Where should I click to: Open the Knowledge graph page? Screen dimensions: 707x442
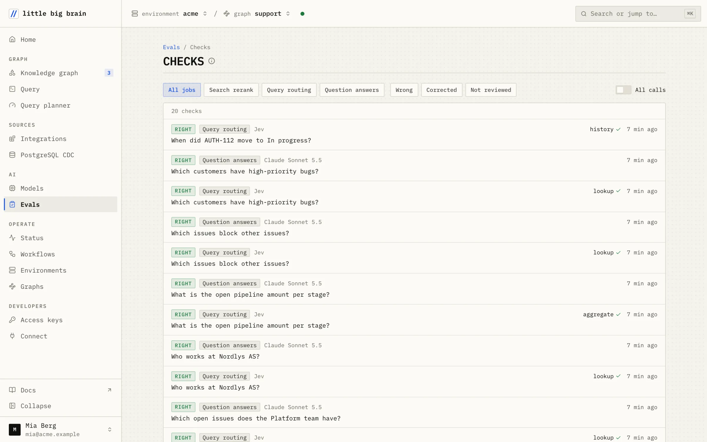pyautogui.click(x=60, y=73)
